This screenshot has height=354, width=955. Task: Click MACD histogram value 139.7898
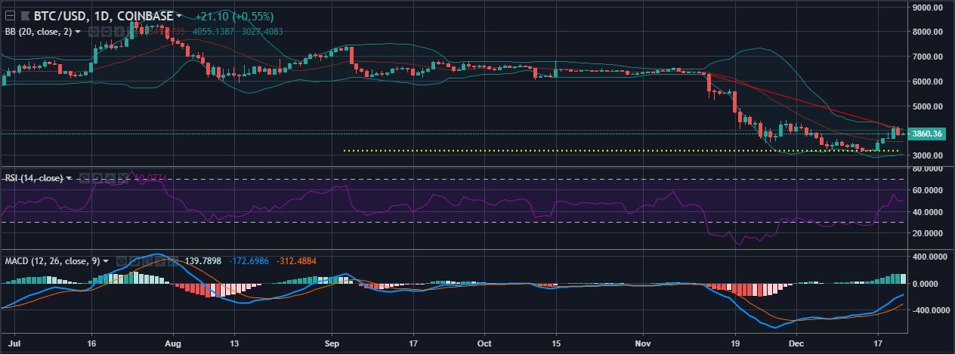click(x=203, y=261)
